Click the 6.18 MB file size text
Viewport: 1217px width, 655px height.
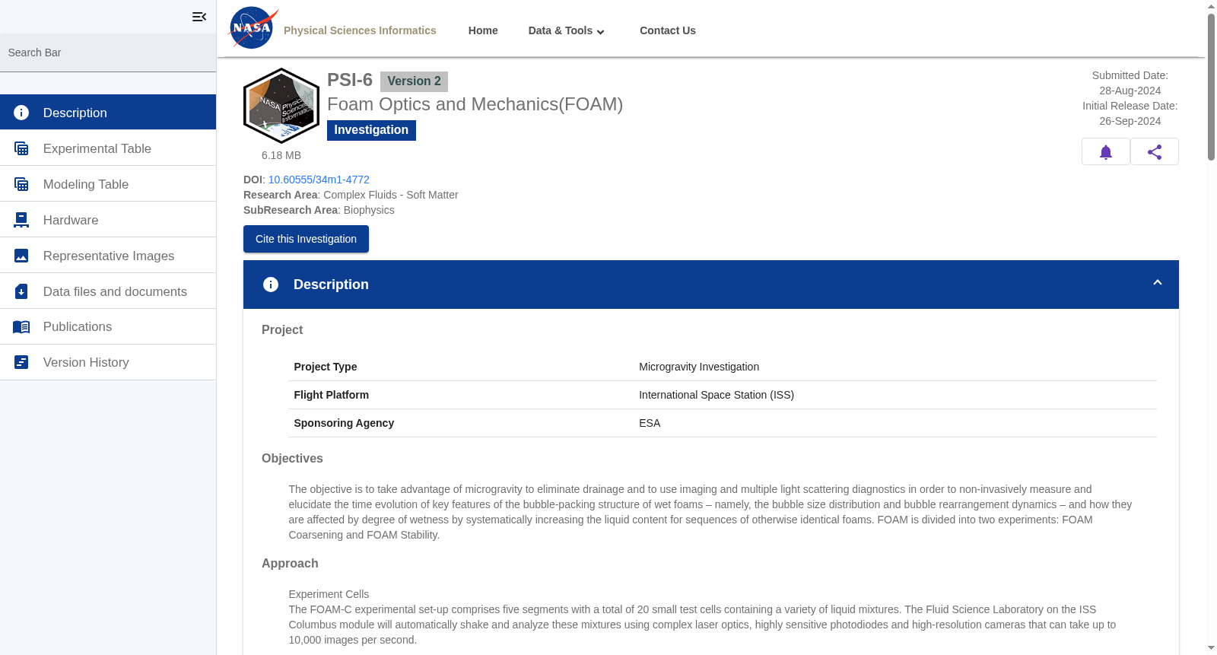pyautogui.click(x=281, y=155)
